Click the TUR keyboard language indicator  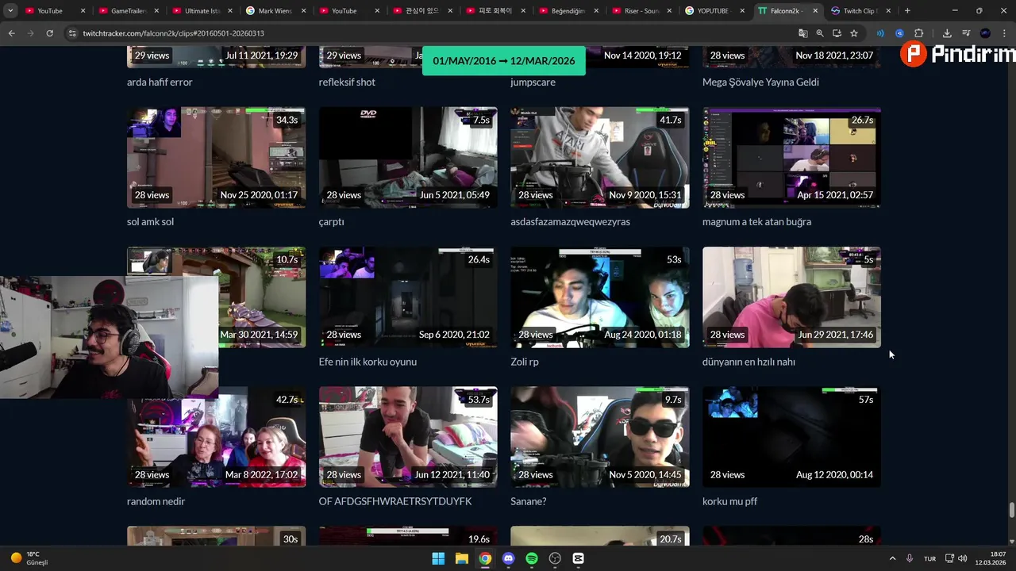929,558
